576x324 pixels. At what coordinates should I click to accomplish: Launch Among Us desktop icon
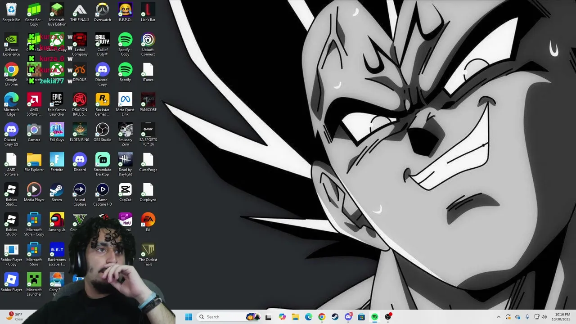pyautogui.click(x=57, y=222)
